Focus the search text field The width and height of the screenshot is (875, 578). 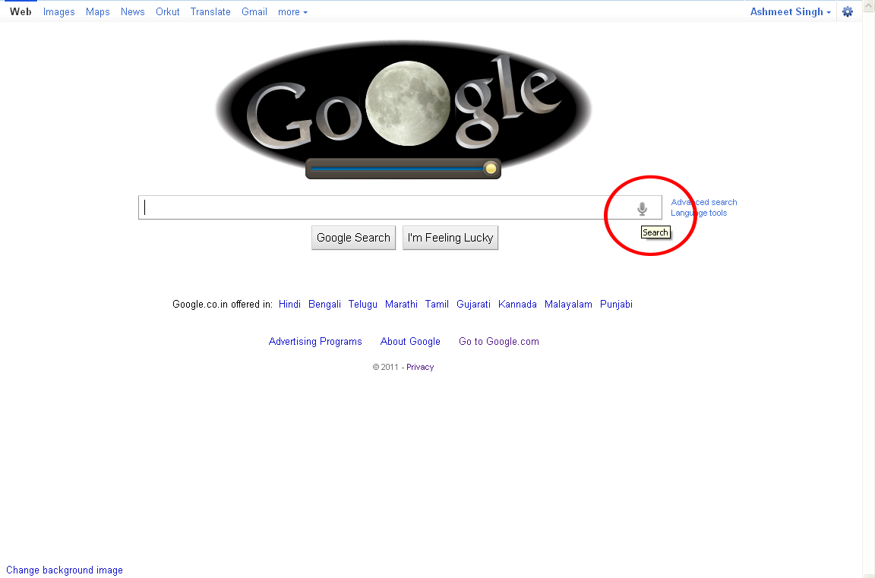point(385,207)
